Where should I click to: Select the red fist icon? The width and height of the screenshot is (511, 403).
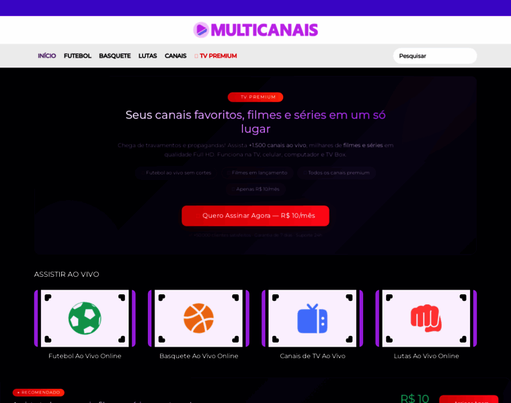pyautogui.click(x=426, y=318)
